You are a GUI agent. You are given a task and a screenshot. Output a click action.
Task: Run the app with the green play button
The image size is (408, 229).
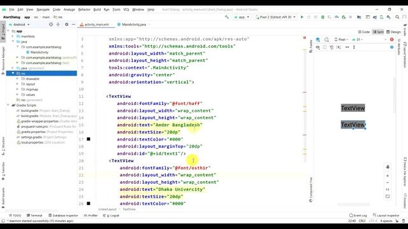tap(302, 17)
